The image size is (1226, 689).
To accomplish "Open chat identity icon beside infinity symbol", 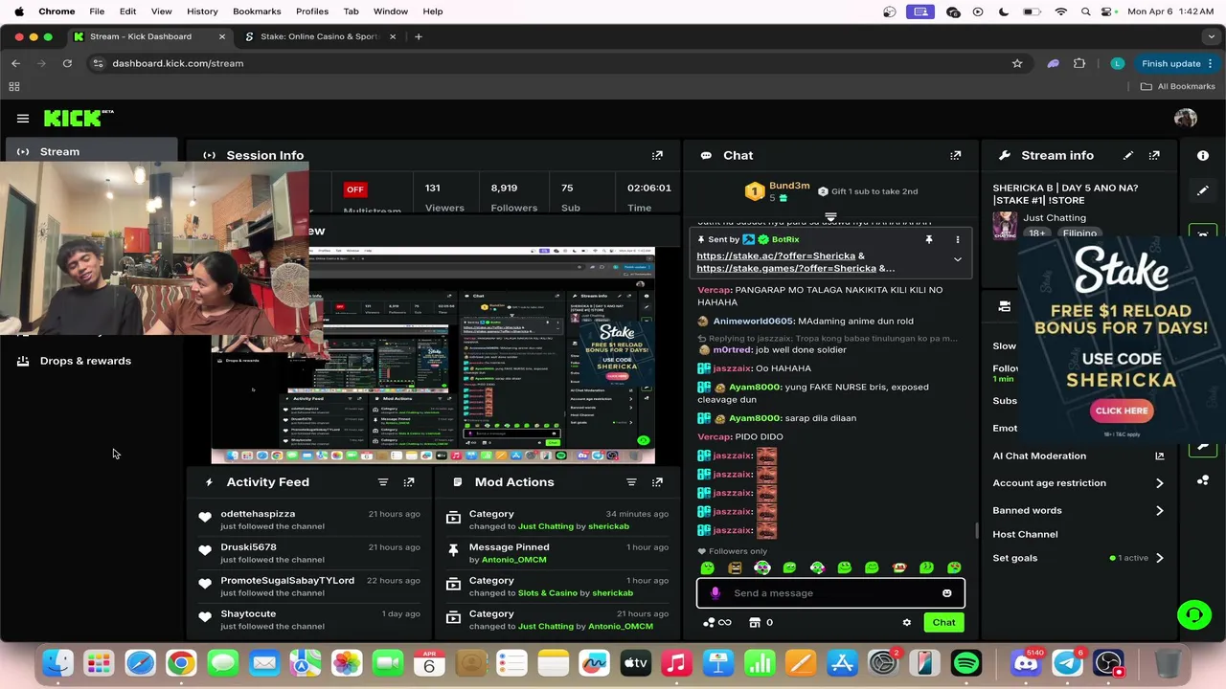I will (x=710, y=623).
